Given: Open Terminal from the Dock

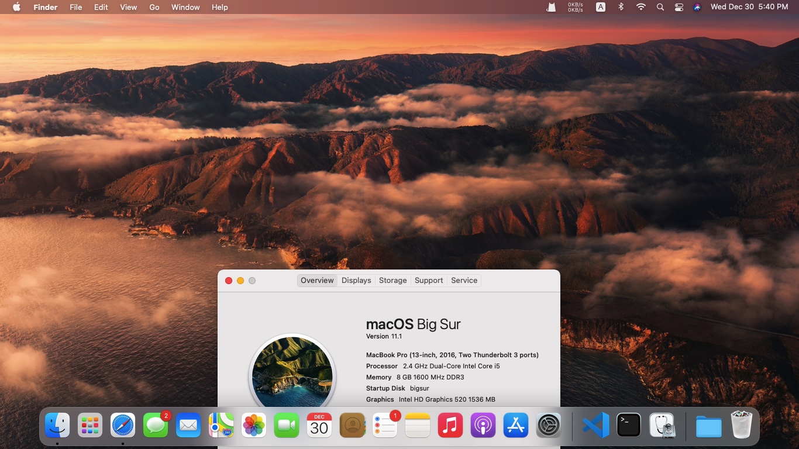Looking at the screenshot, I should click(629, 425).
